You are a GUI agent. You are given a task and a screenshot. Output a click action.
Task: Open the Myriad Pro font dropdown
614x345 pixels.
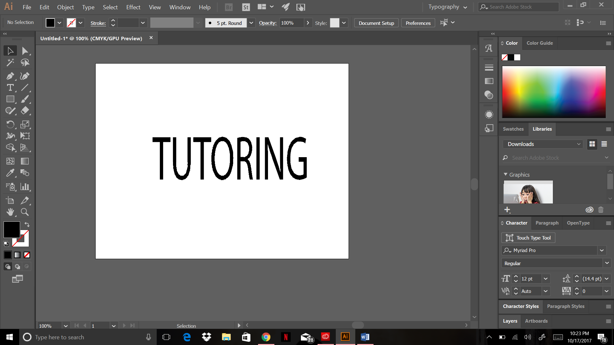[602, 250]
